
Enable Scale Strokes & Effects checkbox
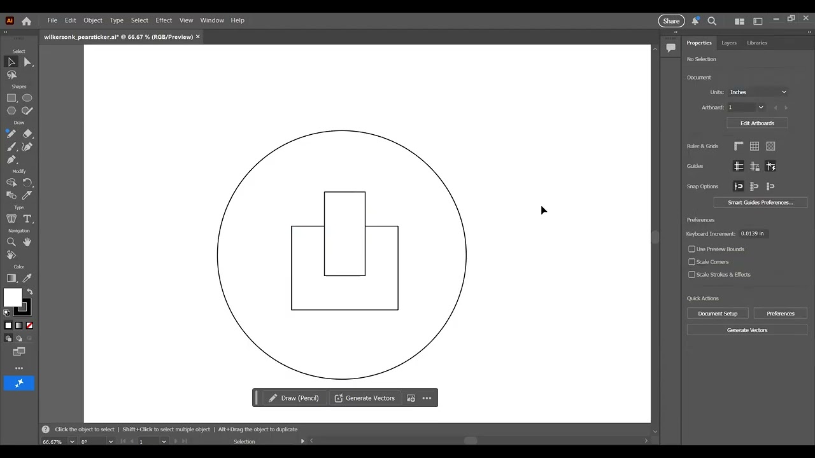pos(691,275)
